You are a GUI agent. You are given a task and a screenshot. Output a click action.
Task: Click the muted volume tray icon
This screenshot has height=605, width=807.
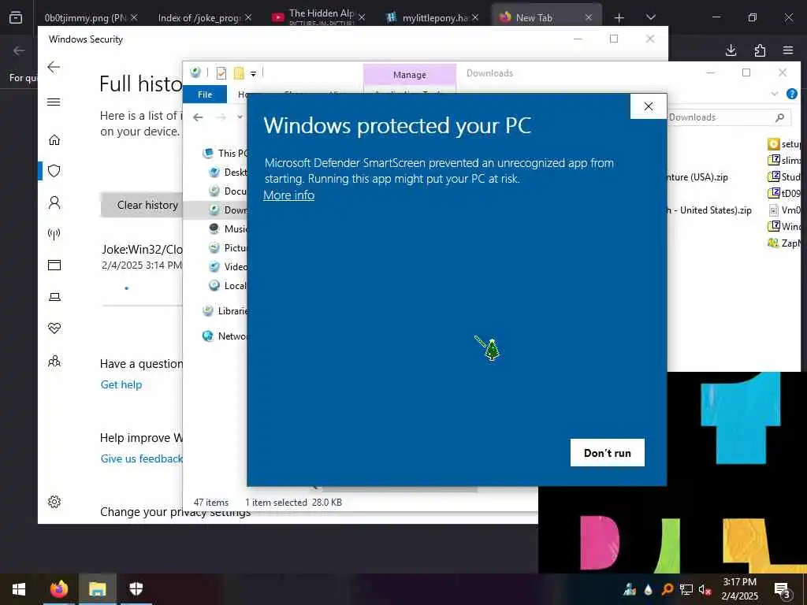(x=705, y=589)
